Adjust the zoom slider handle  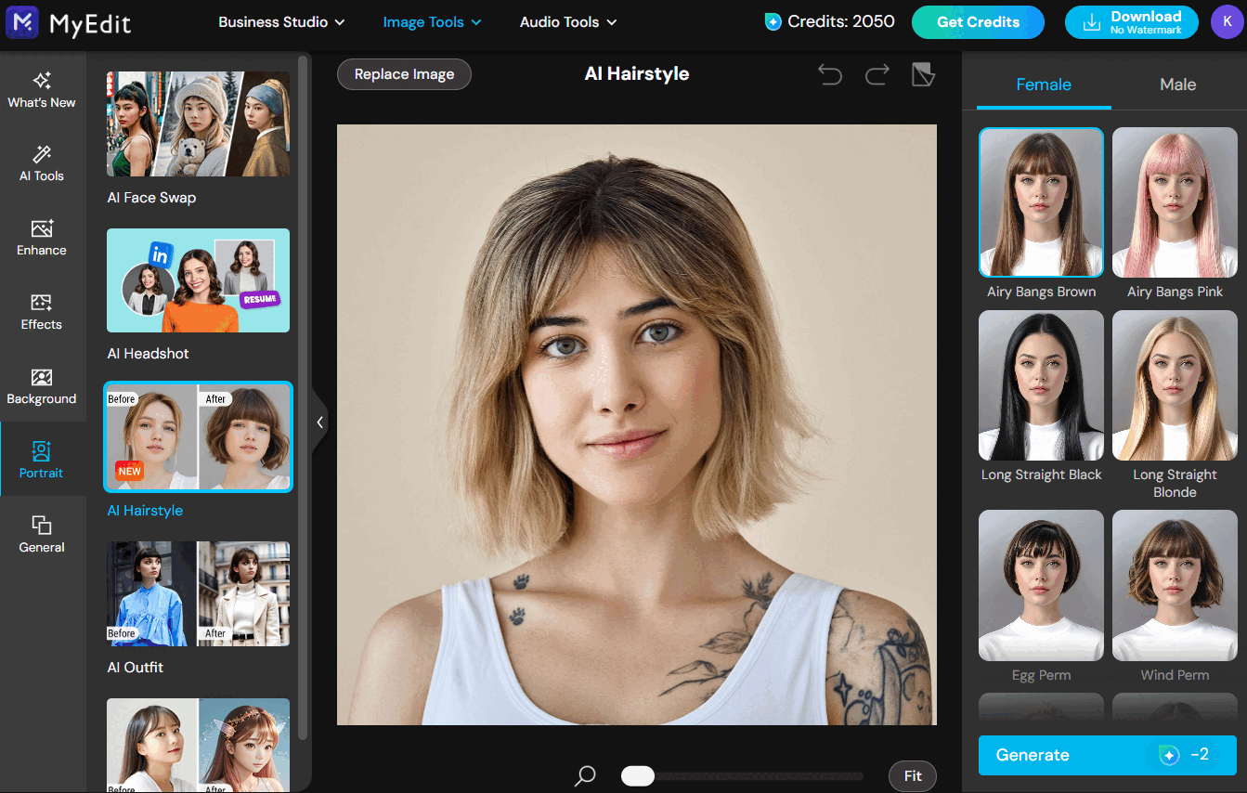[638, 776]
